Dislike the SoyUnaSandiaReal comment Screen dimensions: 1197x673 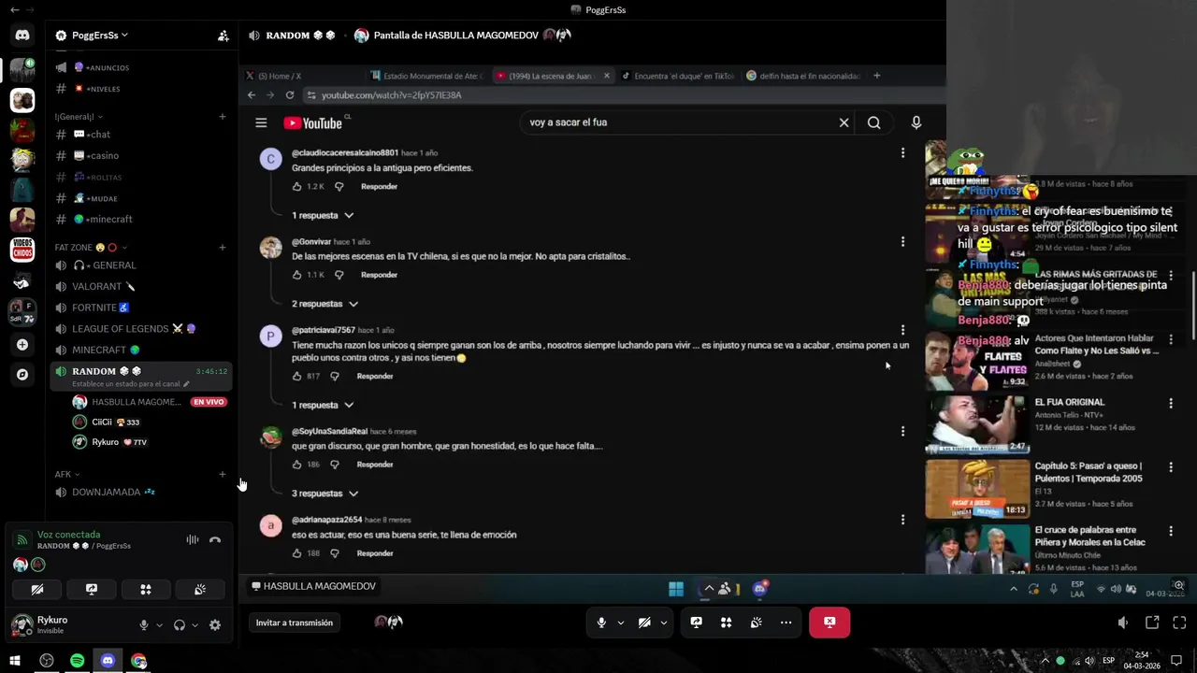click(335, 465)
